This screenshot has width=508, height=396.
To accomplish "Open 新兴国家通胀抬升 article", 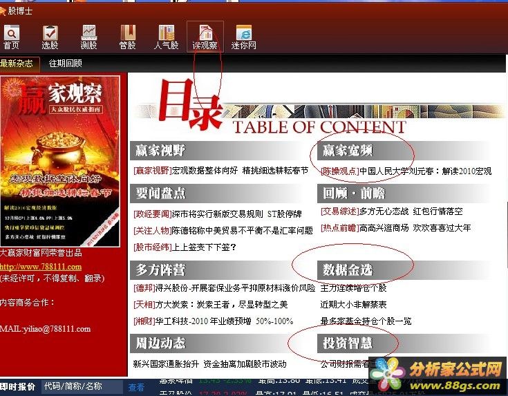I will [x=209, y=364].
